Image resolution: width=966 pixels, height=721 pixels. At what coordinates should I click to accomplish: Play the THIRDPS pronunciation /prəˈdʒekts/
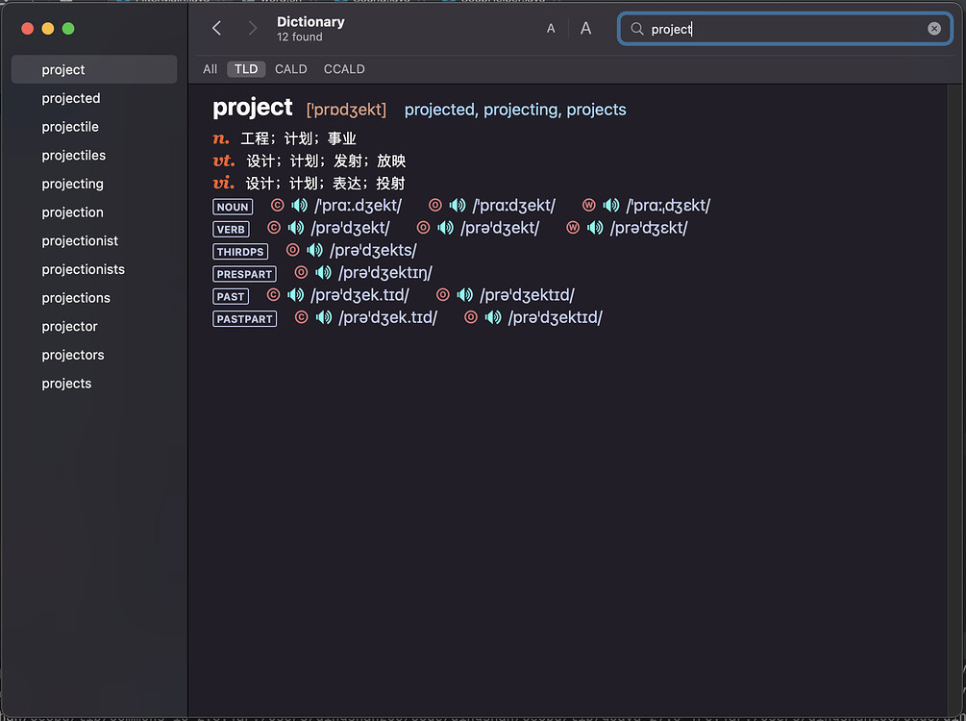coord(316,251)
